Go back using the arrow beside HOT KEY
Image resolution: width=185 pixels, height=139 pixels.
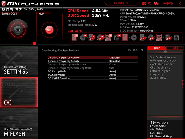(142, 50)
